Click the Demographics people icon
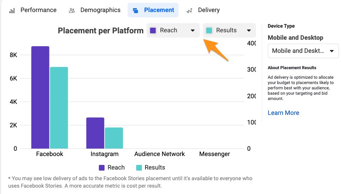The width and height of the screenshot is (341, 194). click(72, 10)
